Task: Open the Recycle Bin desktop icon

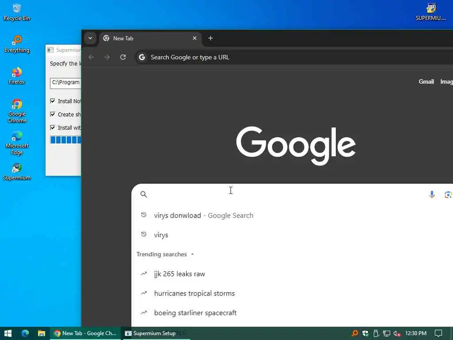Action: (17, 12)
